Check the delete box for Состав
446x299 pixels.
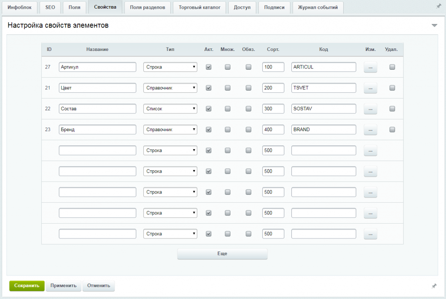pyautogui.click(x=392, y=109)
